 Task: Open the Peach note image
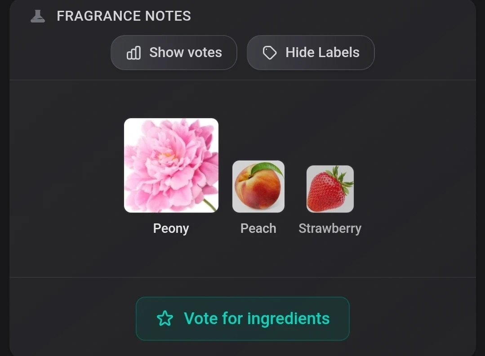click(258, 187)
